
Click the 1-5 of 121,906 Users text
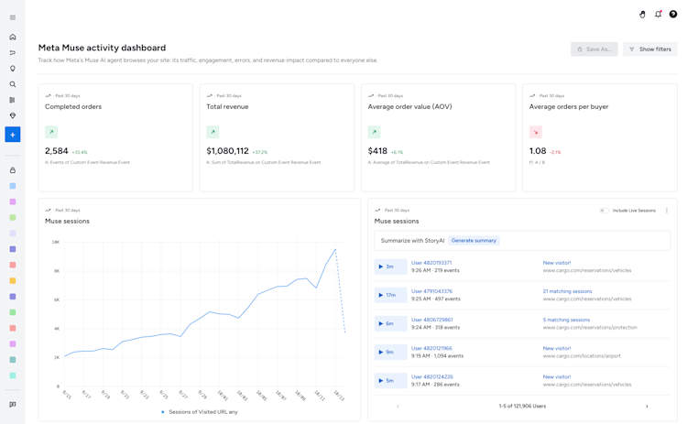coord(522,406)
